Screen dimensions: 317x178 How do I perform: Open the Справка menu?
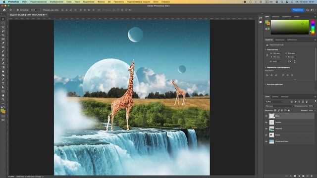click(165, 1)
